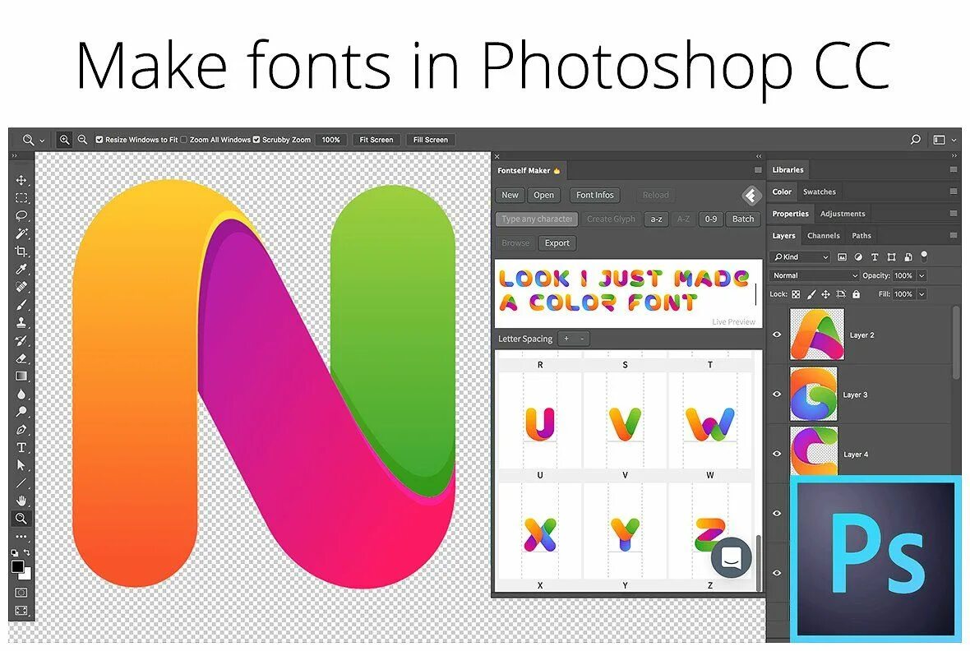Select the Lasso tool
The width and height of the screenshot is (970, 651).
tap(21, 215)
